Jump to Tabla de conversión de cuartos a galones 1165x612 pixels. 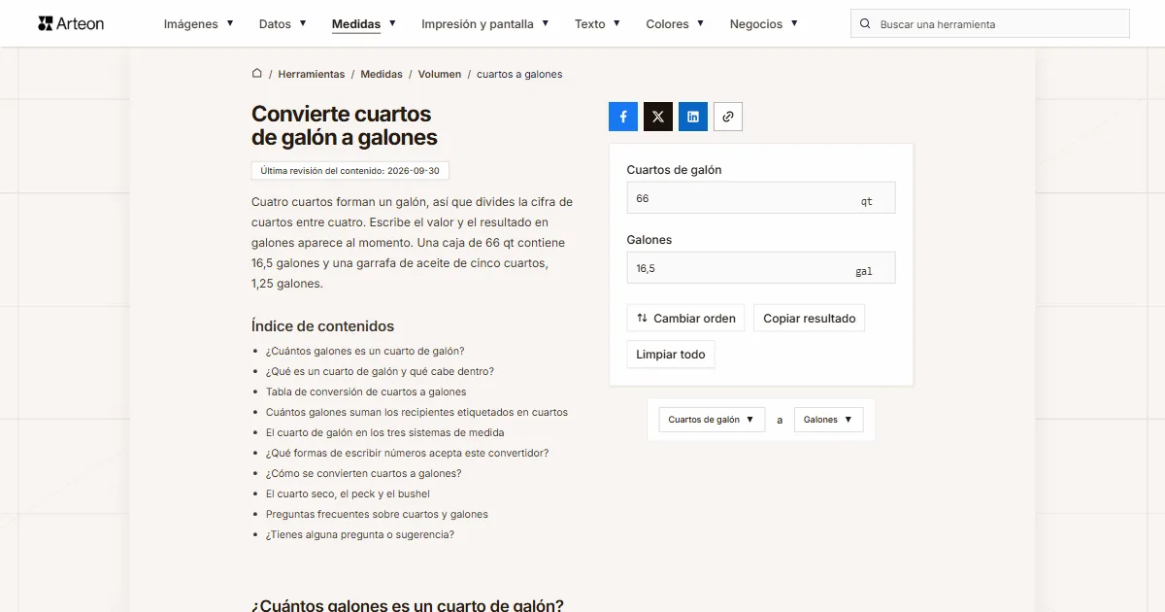pyautogui.click(x=366, y=392)
